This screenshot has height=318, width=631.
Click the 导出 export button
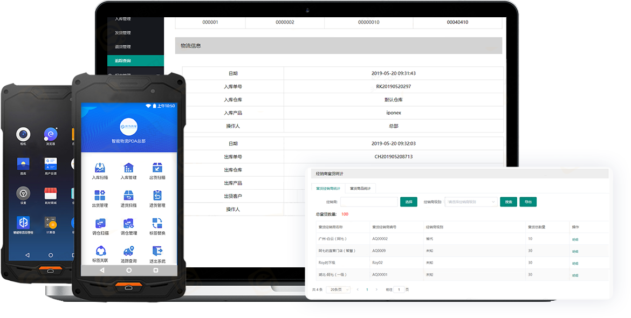[527, 202]
